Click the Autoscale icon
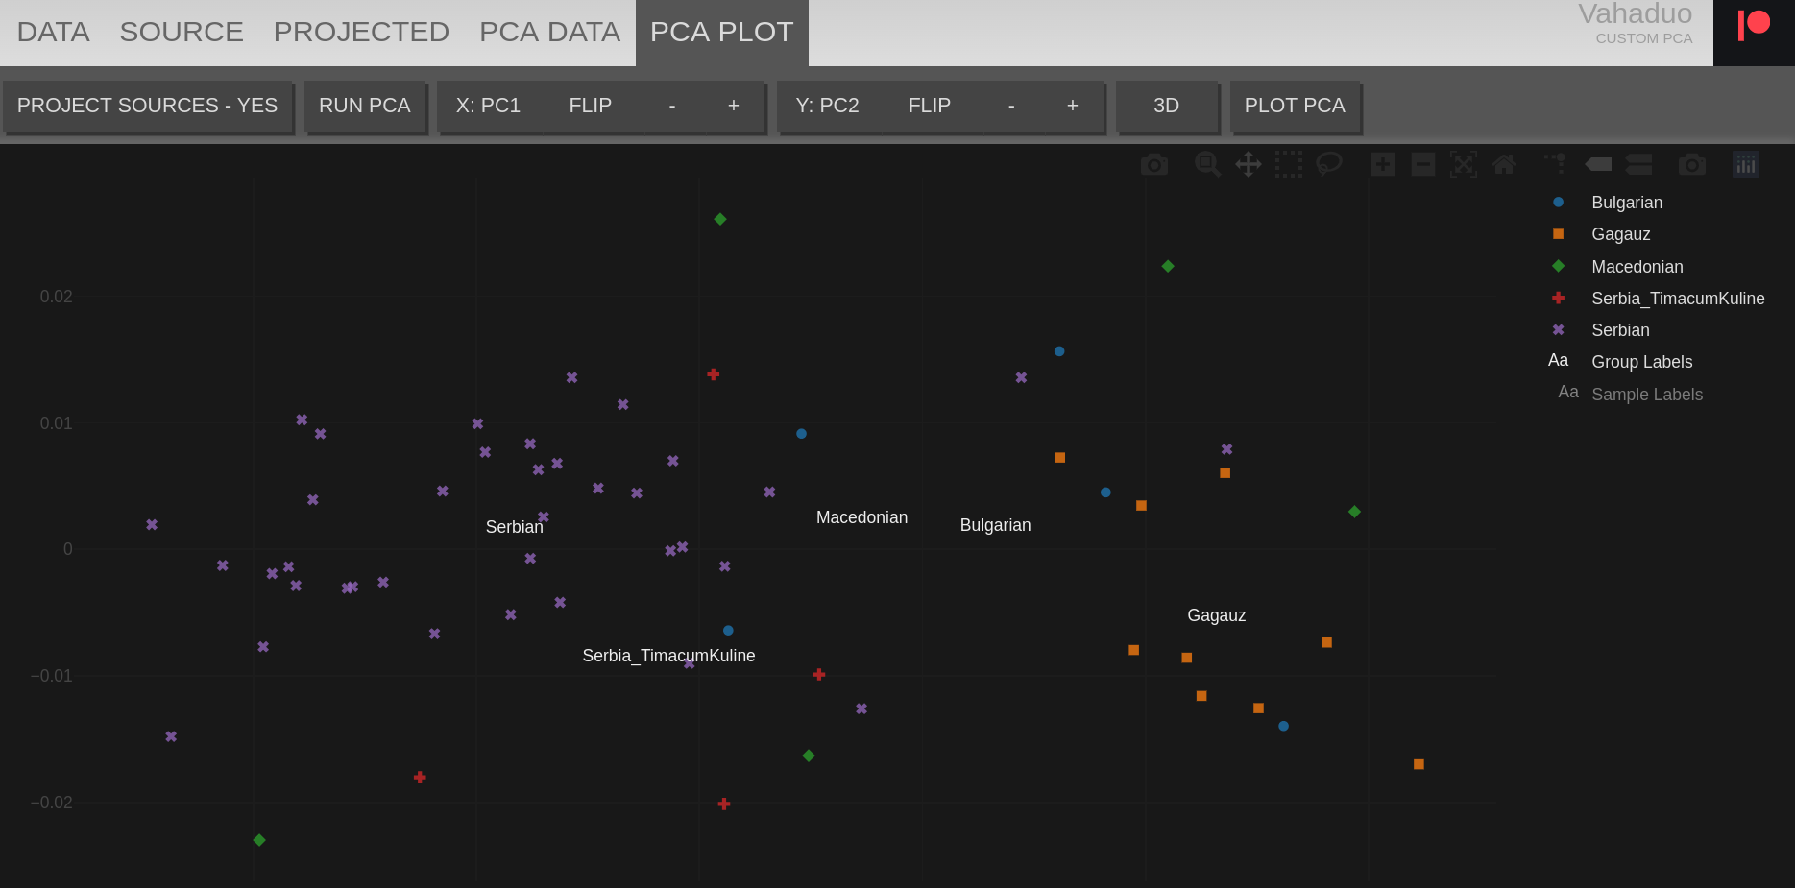 pos(1463,164)
